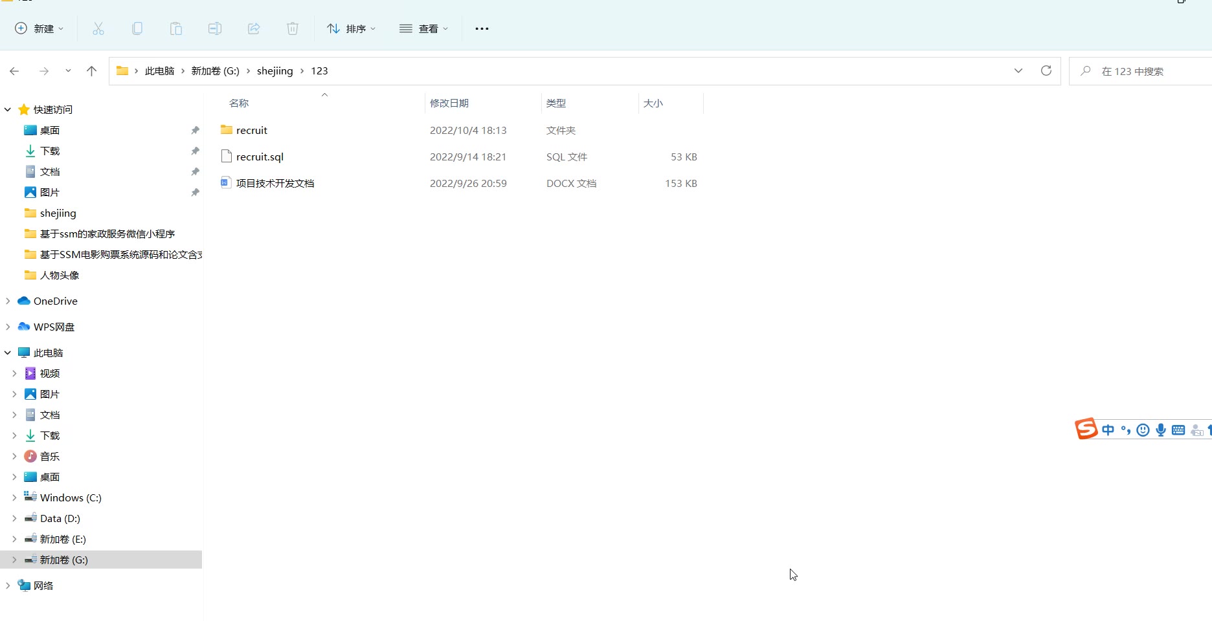Click the Rename icon in toolbar

(x=215, y=28)
